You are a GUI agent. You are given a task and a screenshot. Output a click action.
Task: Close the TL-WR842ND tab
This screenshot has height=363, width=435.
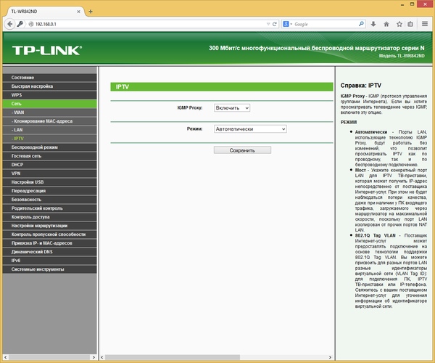pos(78,12)
